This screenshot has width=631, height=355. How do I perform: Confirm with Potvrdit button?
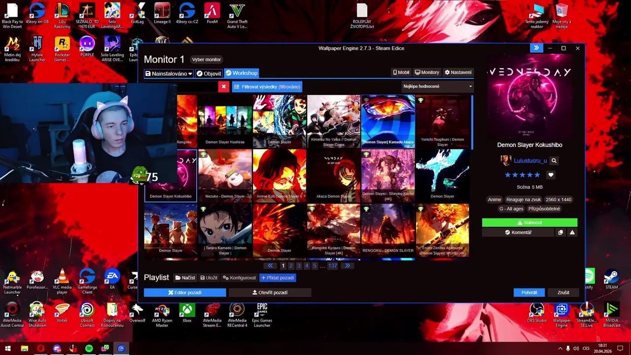[x=529, y=292]
